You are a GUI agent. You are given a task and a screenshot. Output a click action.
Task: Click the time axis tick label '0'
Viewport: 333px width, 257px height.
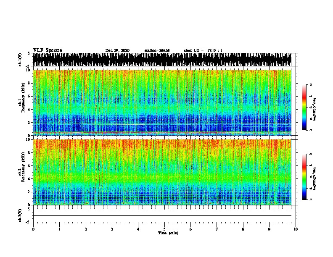pos(33,229)
